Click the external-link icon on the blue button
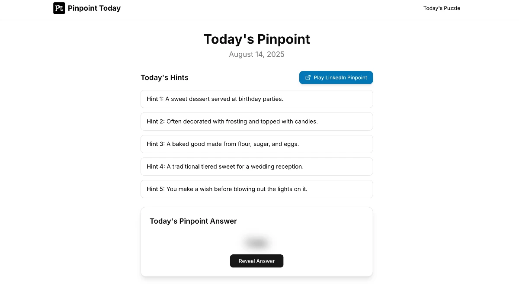The height and width of the screenshot is (292, 519). (x=308, y=77)
